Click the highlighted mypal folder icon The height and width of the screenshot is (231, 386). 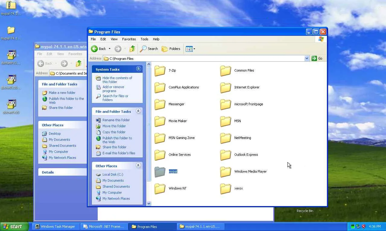click(160, 172)
